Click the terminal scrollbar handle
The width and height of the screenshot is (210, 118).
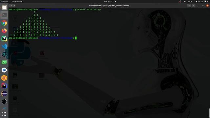pos(209,113)
